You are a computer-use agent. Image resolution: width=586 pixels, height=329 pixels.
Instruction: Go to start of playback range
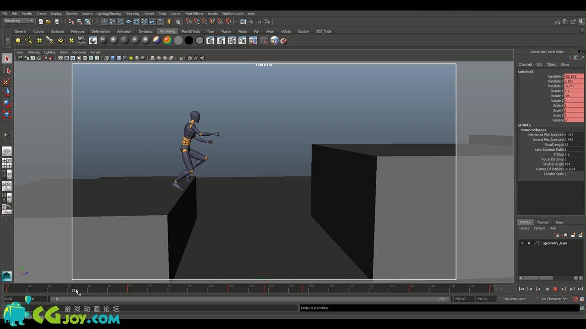[x=521, y=289]
